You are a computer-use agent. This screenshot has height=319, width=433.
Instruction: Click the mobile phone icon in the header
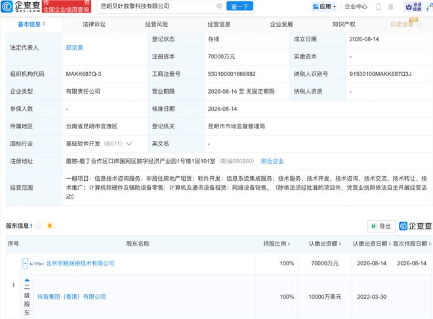[379, 7]
